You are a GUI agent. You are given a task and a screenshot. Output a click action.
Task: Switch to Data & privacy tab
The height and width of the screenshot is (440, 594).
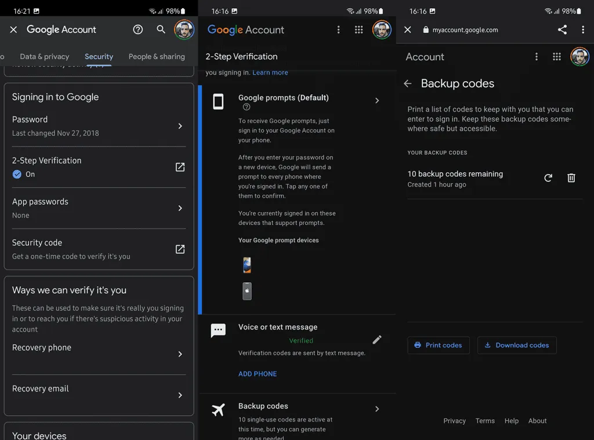pyautogui.click(x=44, y=56)
